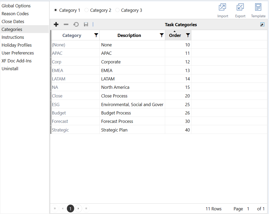Select the Category 3 radio button
The width and height of the screenshot is (270, 214).
pos(117,10)
